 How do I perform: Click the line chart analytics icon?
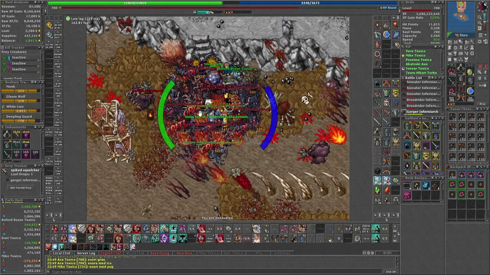click(x=466, y=48)
